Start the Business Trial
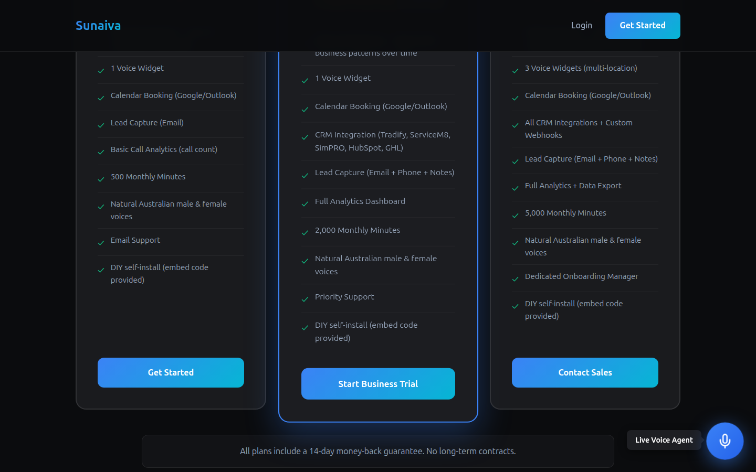This screenshot has height=472, width=756. pyautogui.click(x=378, y=384)
